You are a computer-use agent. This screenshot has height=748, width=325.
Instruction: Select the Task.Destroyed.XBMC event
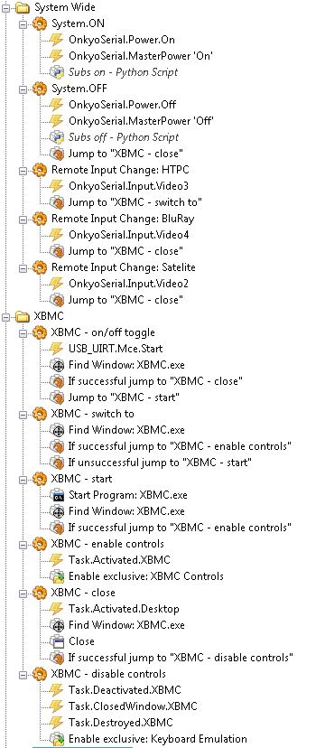click(x=121, y=723)
